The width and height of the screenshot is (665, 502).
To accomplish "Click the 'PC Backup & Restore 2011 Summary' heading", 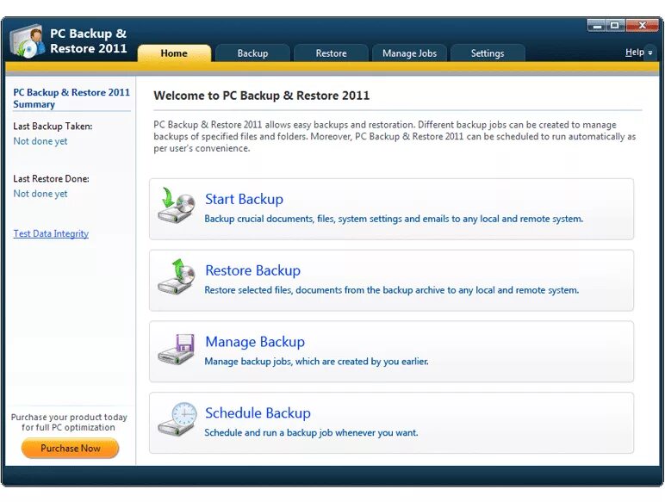I will 71,98.
